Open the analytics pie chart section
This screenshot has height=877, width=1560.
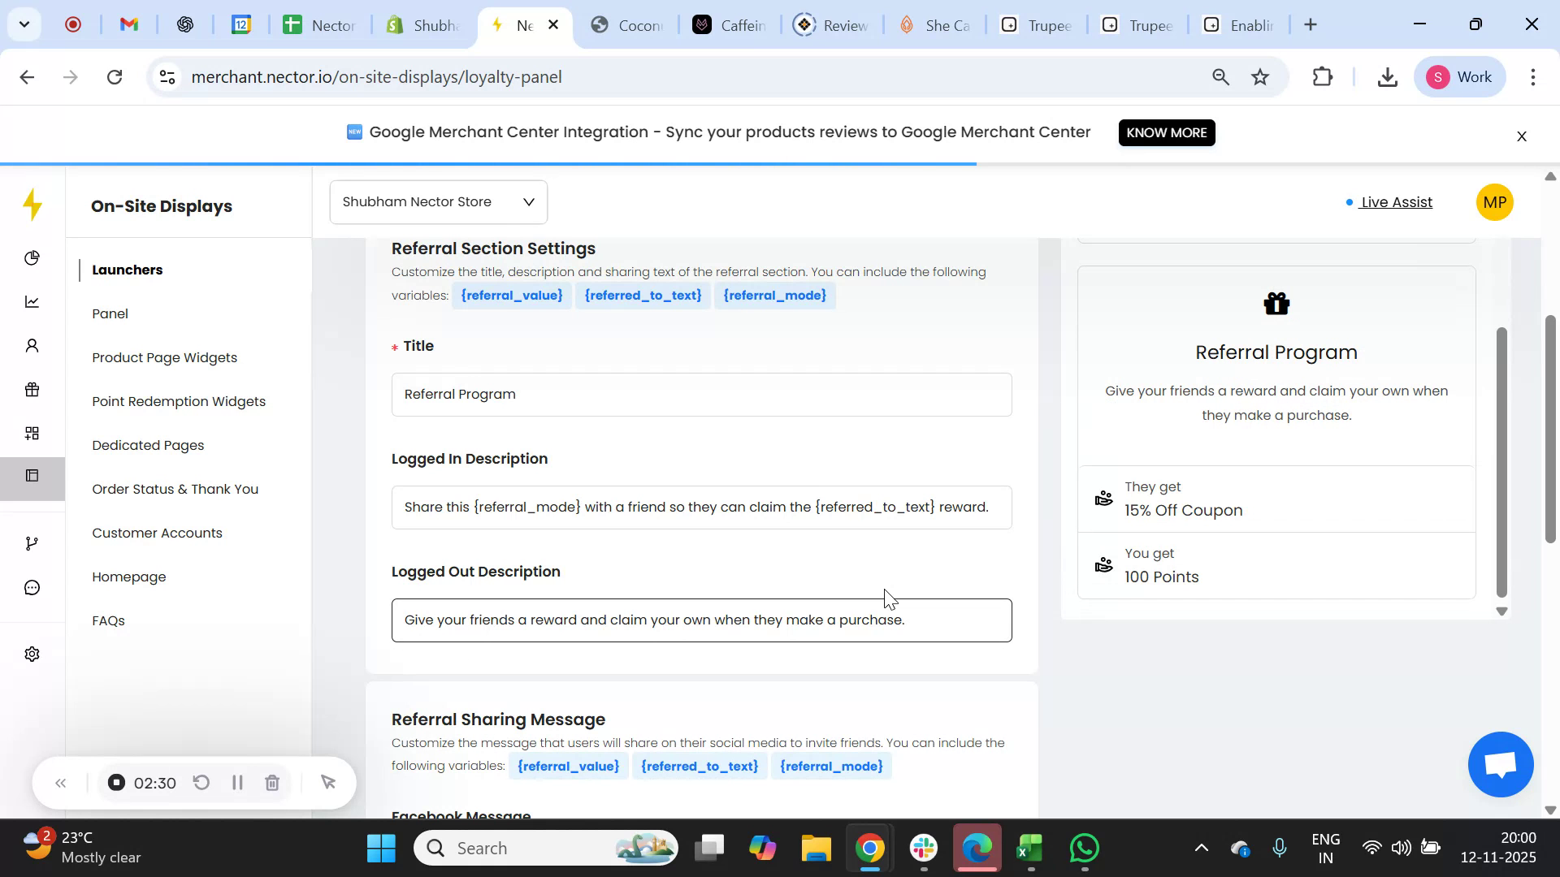(32, 257)
